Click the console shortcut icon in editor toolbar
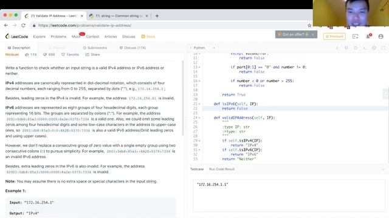This screenshot has width=389, height=218. 365,48
